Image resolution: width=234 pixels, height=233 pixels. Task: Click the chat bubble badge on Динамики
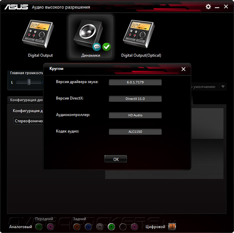click(x=97, y=47)
